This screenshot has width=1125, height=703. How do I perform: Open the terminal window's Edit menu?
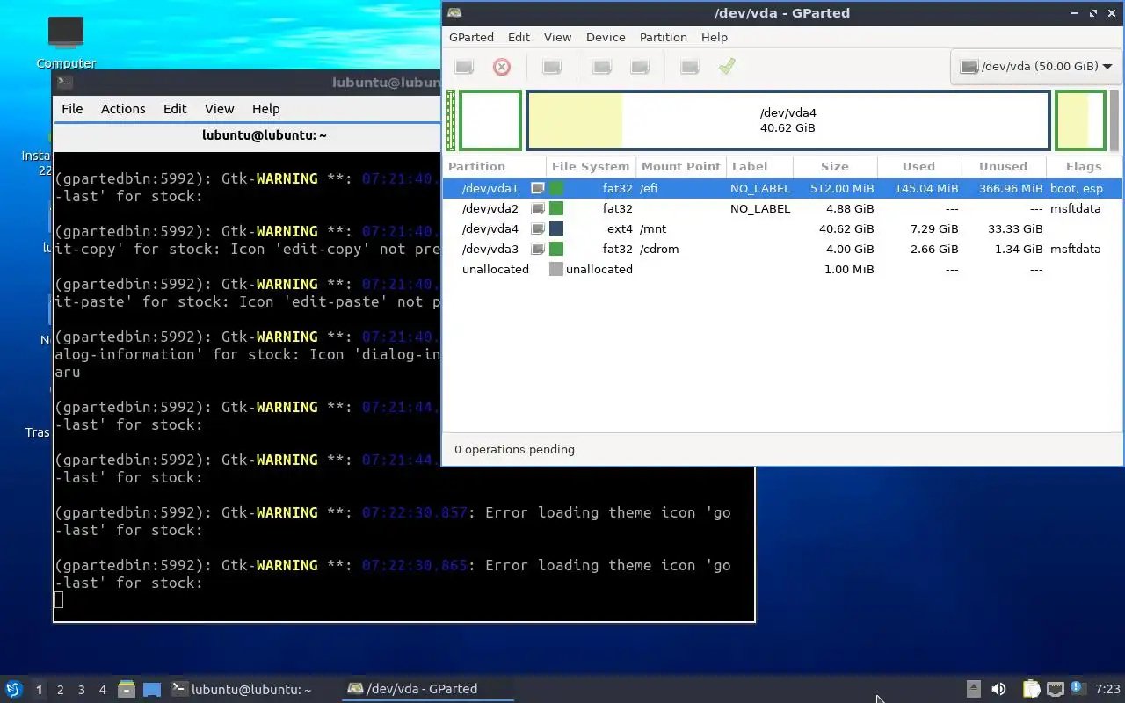[175, 108]
